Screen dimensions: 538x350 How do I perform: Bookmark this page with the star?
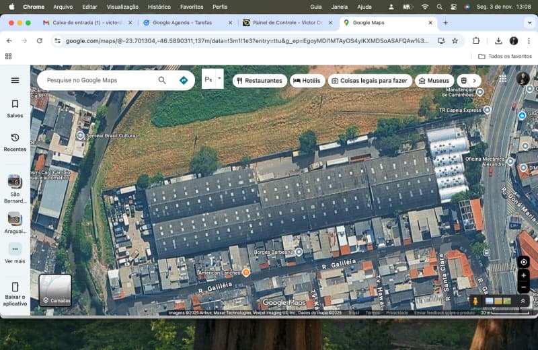click(x=455, y=41)
